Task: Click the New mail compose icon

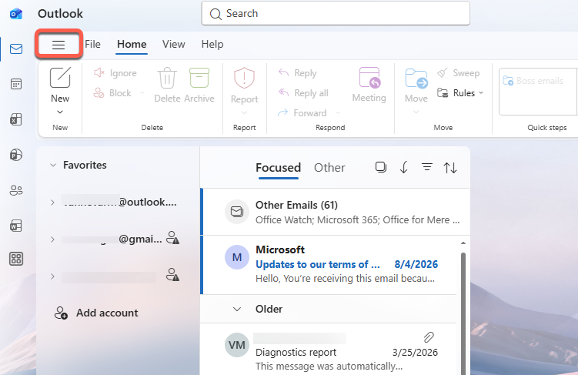Action: point(60,78)
